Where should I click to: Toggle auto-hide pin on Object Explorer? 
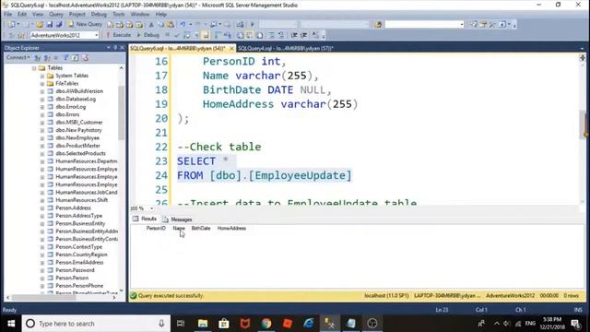(x=115, y=48)
